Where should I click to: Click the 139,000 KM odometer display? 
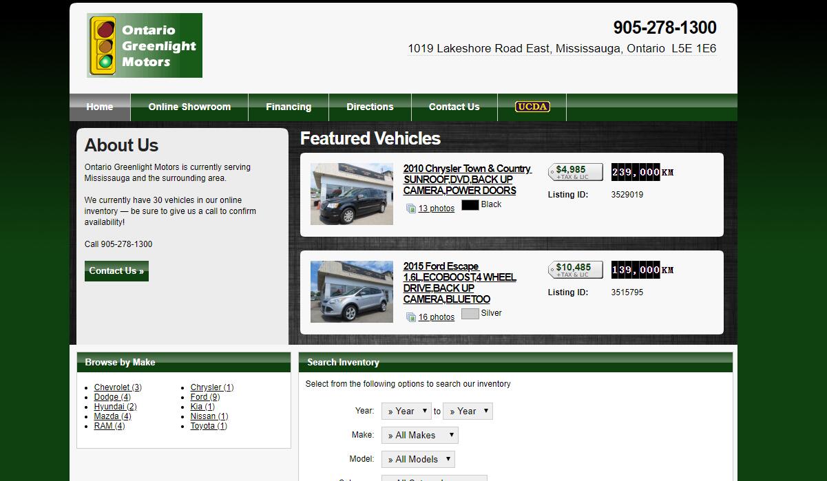tap(642, 270)
